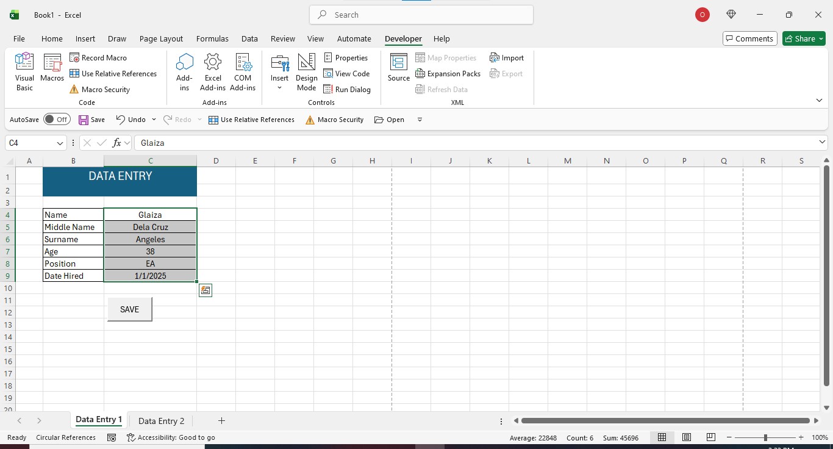Image resolution: width=833 pixels, height=449 pixels.
Task: Switch to Page Break Preview view
Action: pos(710,437)
